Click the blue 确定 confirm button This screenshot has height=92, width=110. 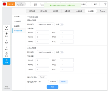click(x=52, y=87)
